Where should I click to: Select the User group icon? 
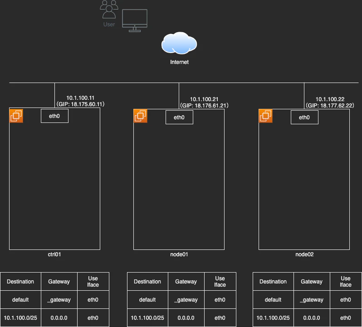(109, 9)
